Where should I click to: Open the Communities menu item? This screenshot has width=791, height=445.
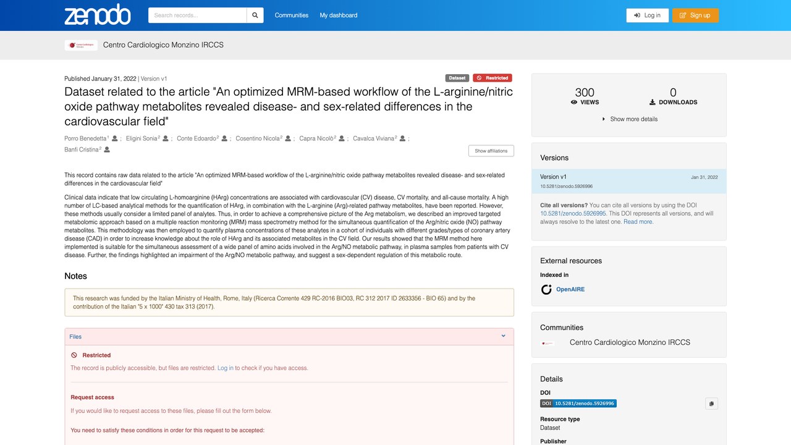tap(292, 15)
